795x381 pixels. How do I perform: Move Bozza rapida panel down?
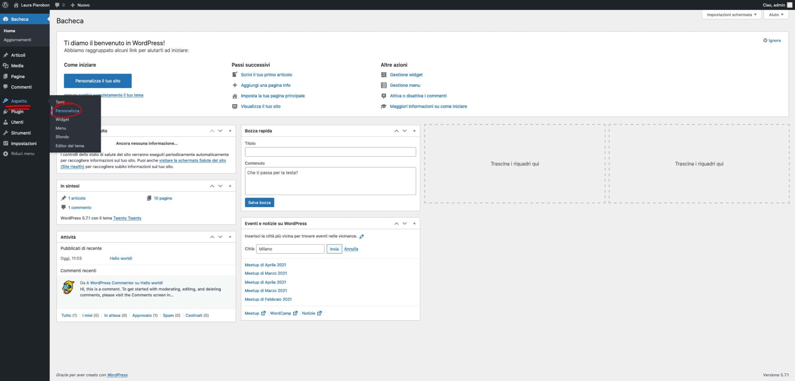pyautogui.click(x=405, y=131)
